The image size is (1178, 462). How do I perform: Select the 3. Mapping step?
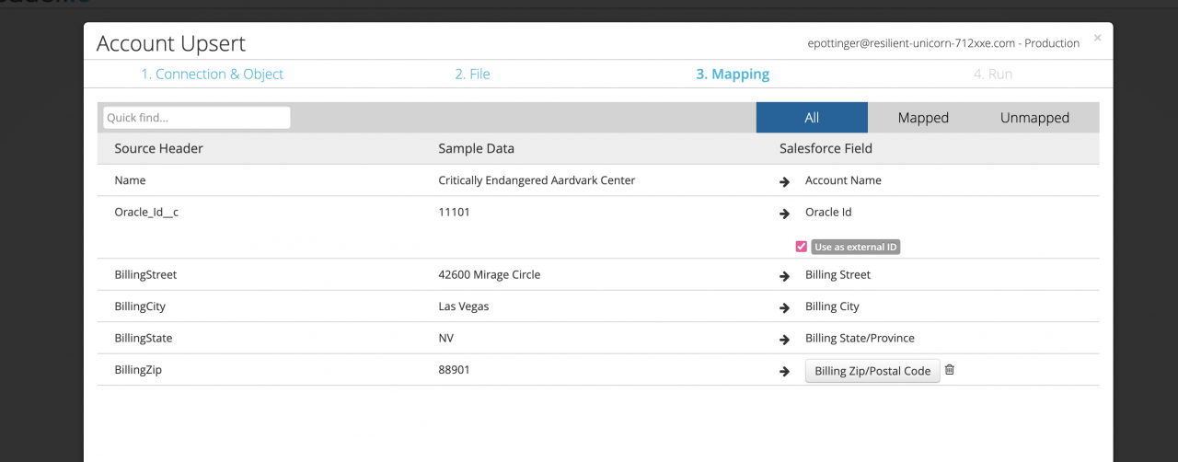pyautogui.click(x=733, y=74)
